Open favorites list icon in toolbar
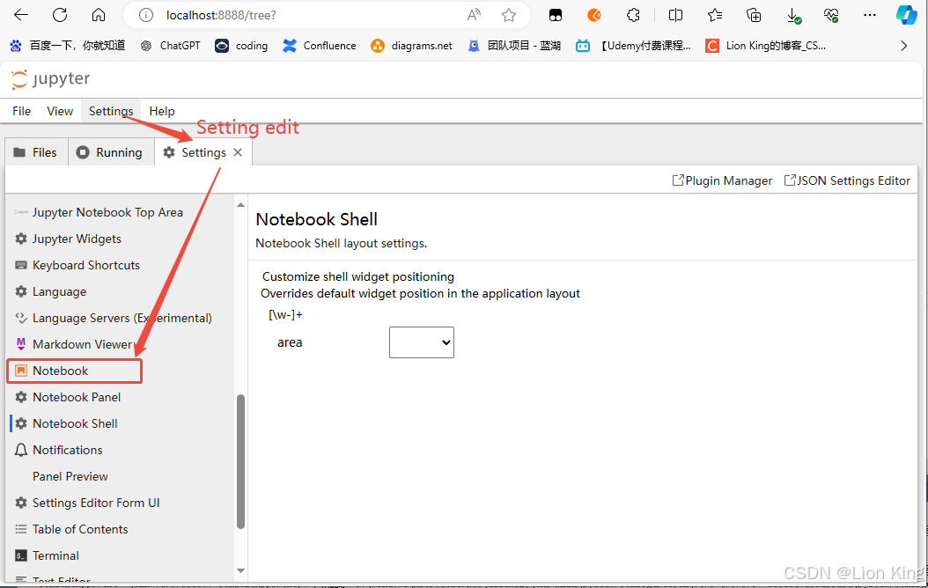This screenshot has height=588, width=928. point(714,15)
